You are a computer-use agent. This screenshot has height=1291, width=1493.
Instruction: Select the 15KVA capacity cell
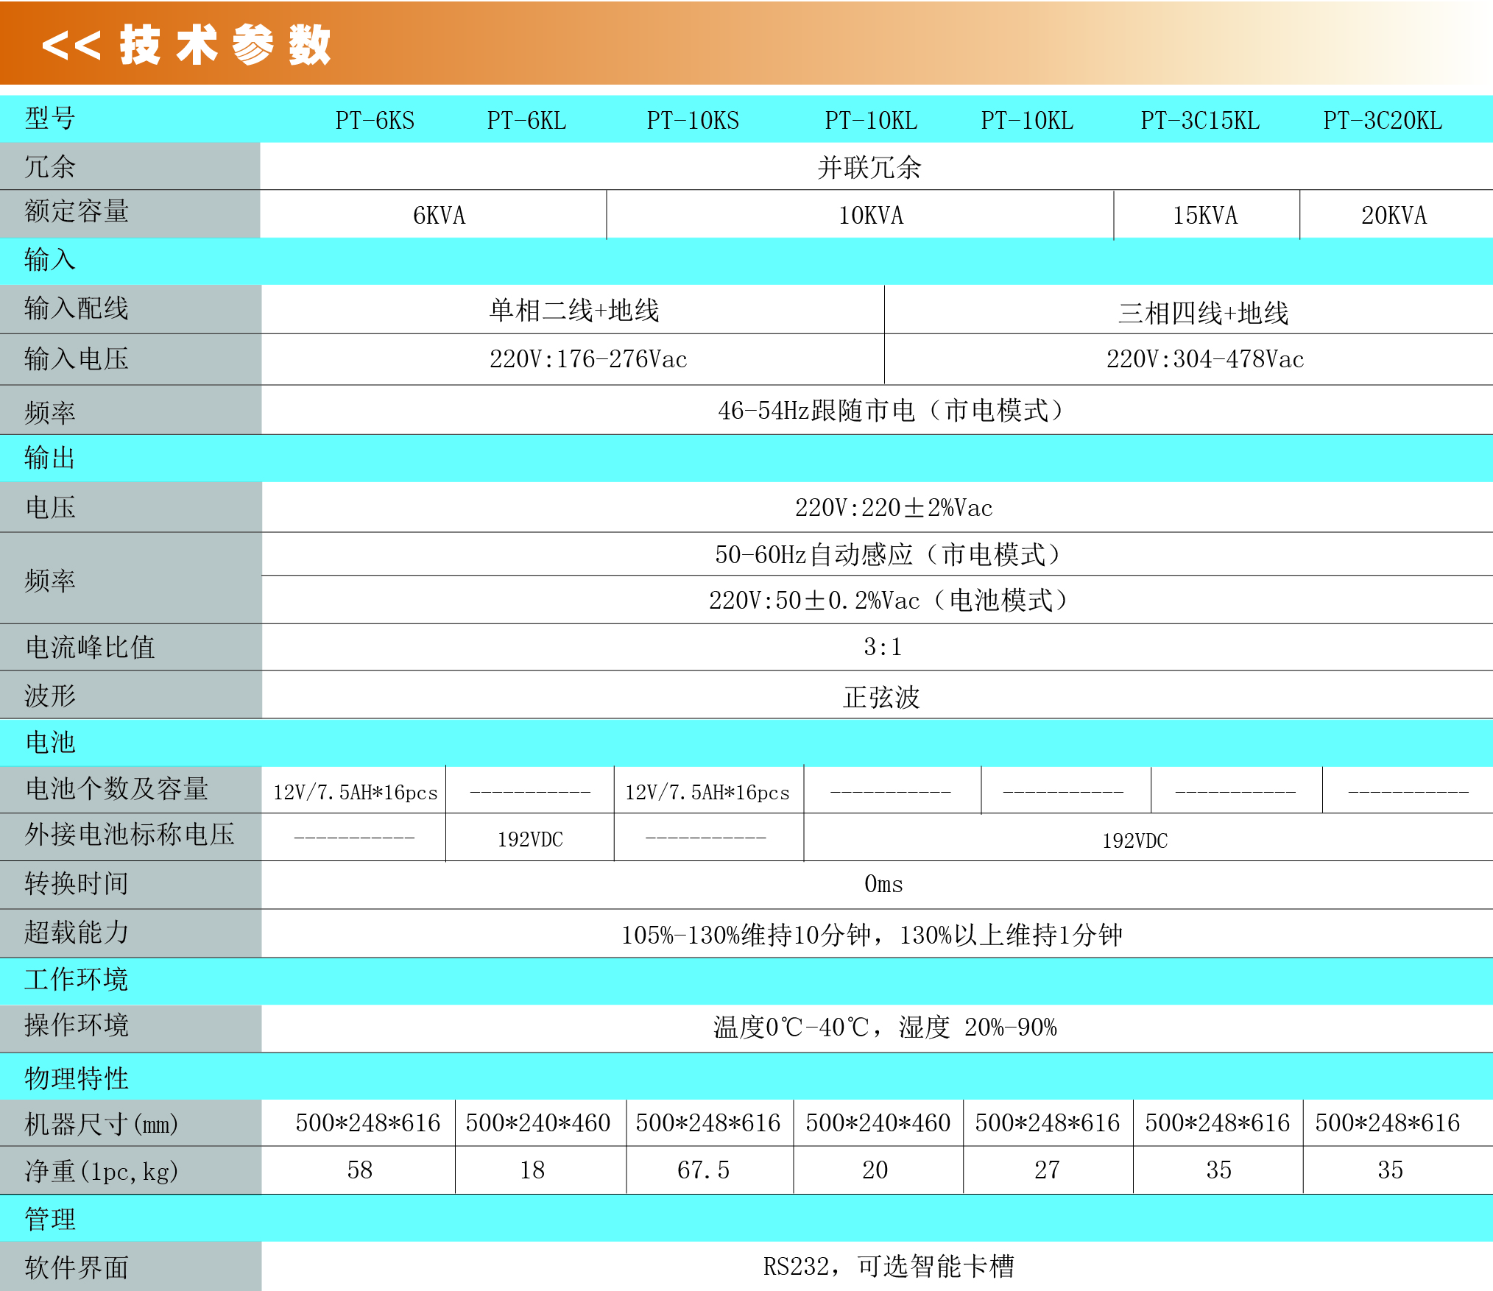1207,214
